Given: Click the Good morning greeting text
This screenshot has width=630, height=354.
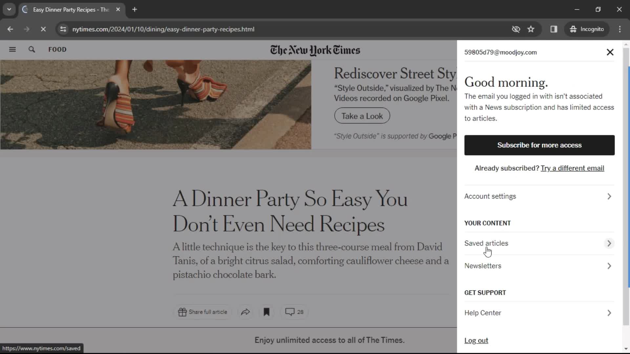Looking at the screenshot, I should point(506,82).
